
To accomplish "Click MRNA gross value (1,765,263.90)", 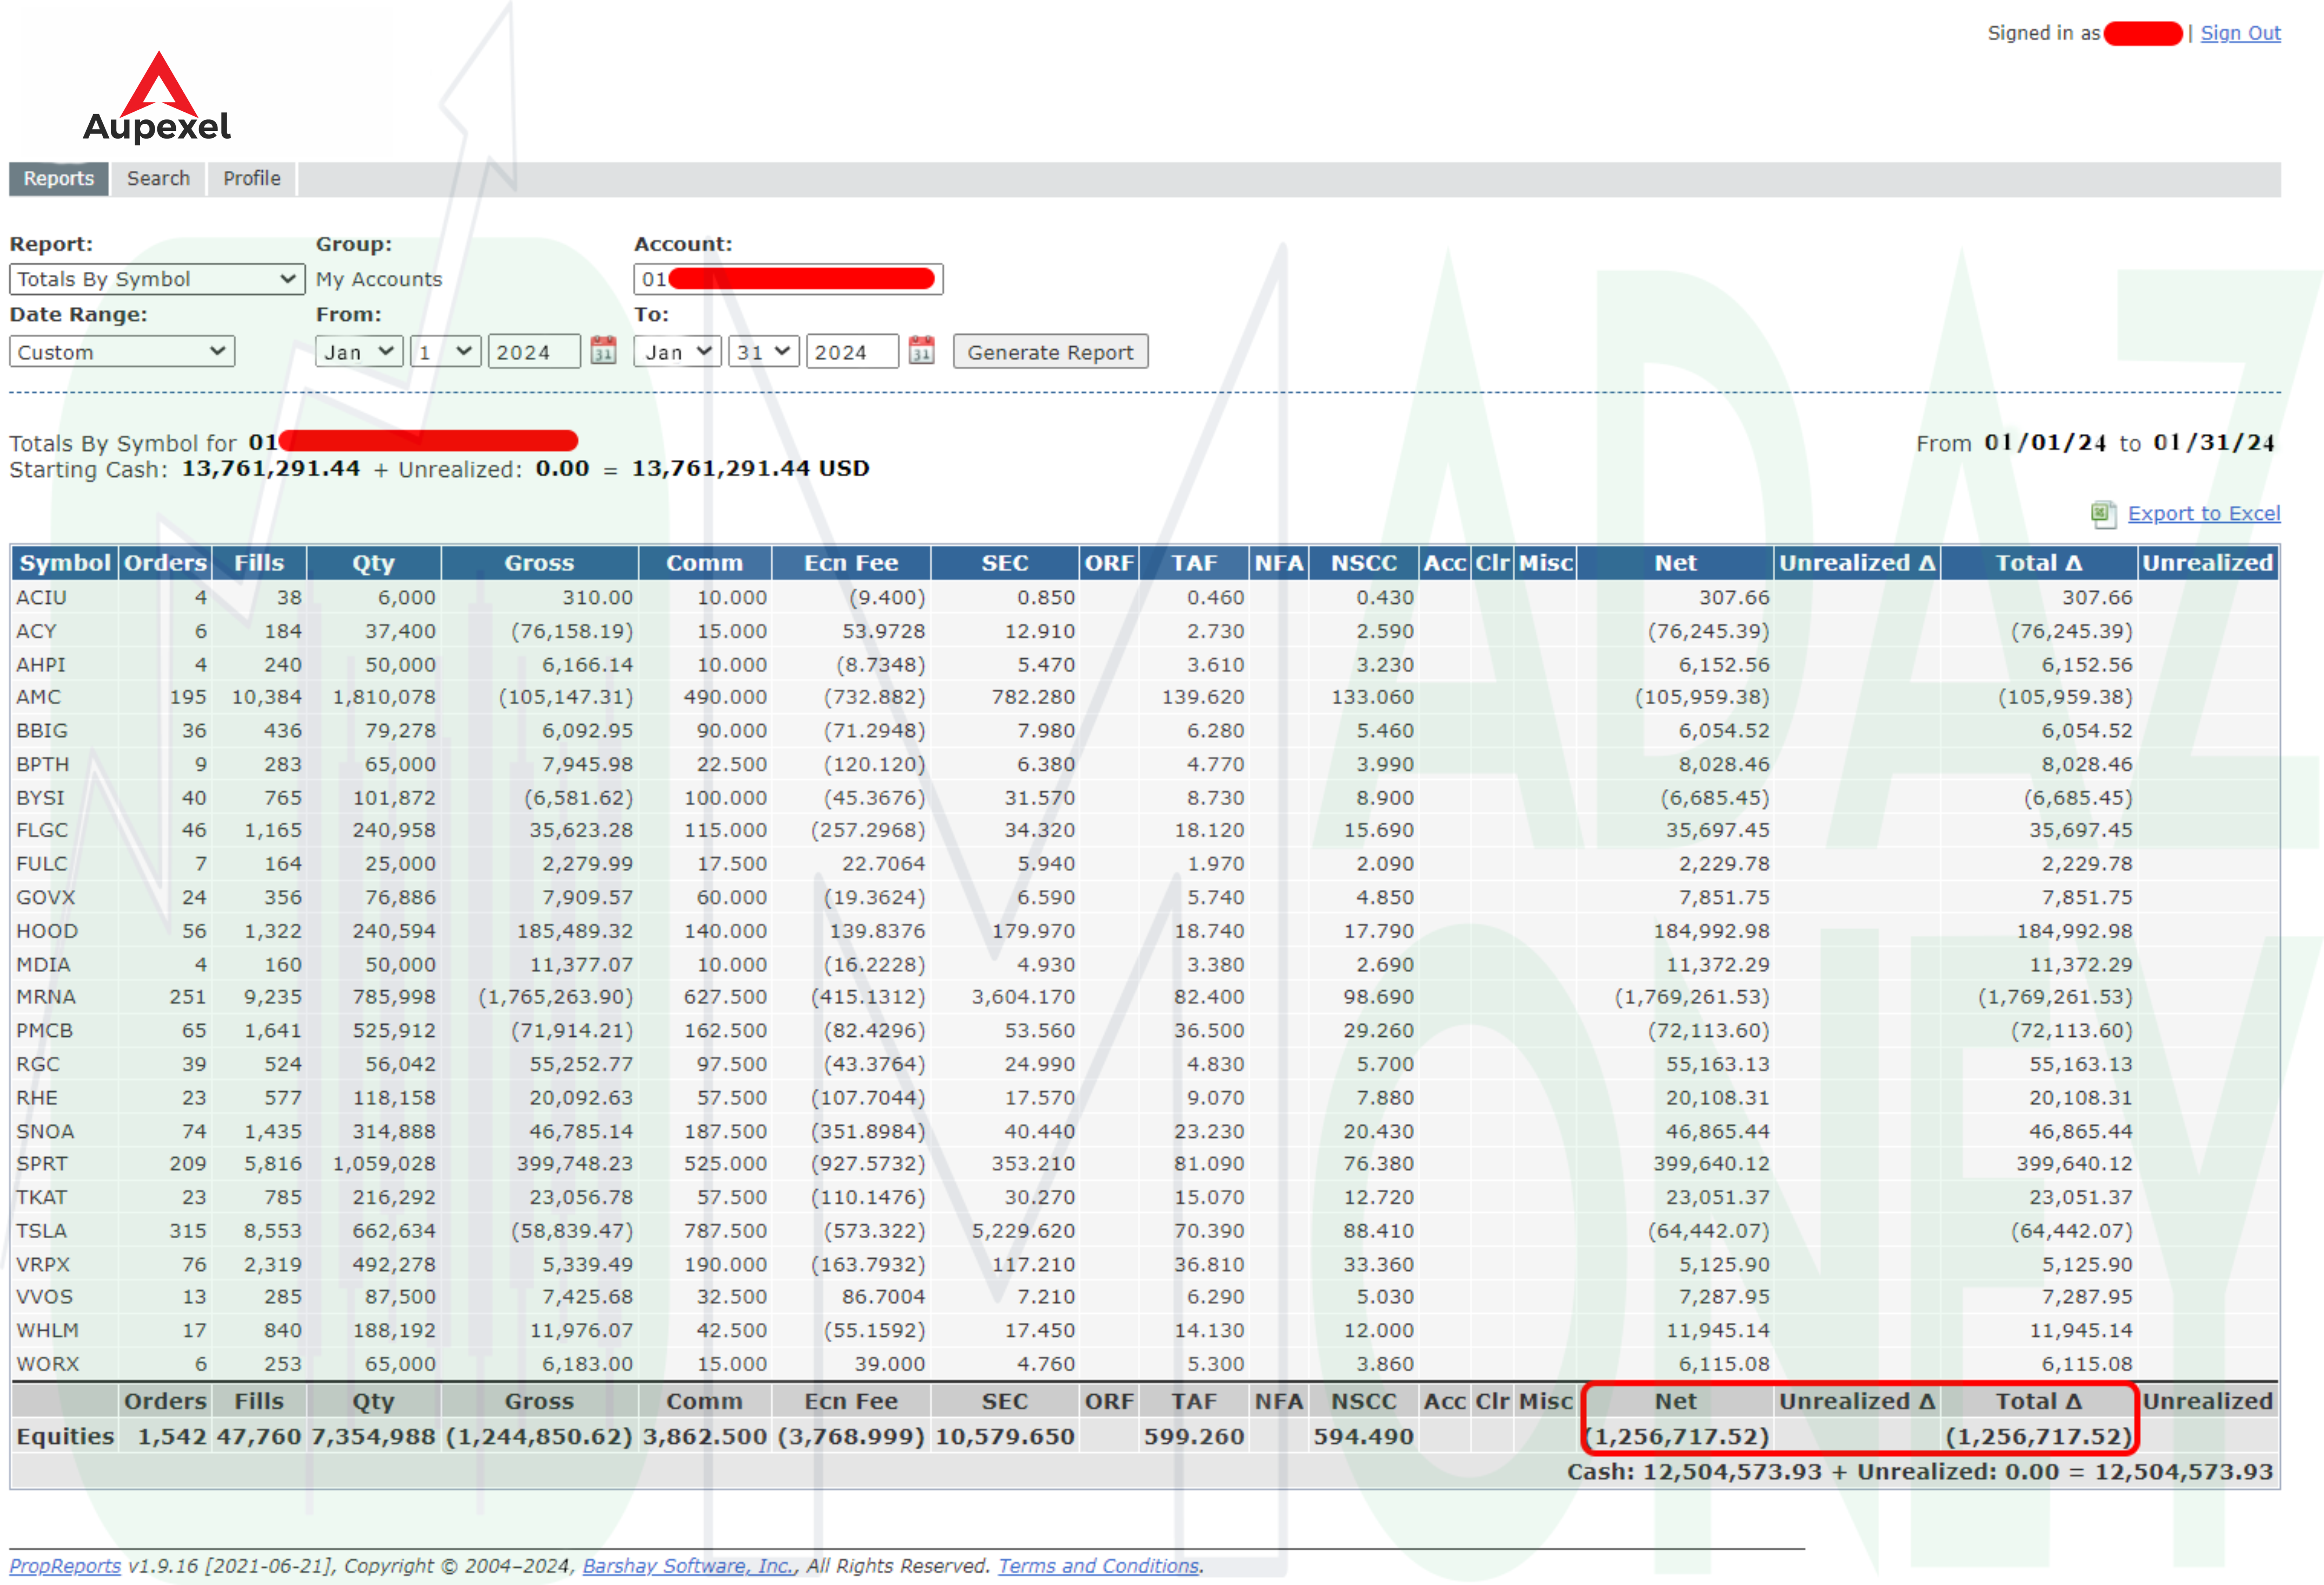I will click(556, 997).
